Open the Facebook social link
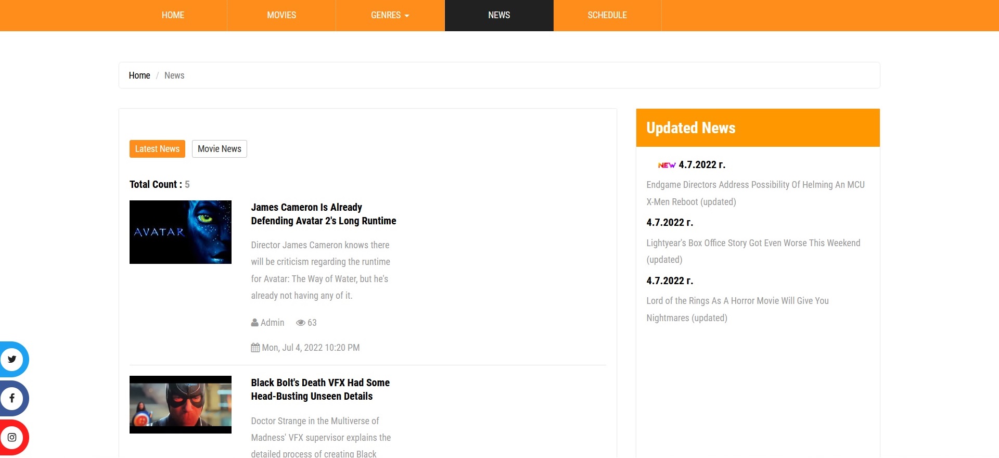Screen dimensions: 999x458 point(12,398)
